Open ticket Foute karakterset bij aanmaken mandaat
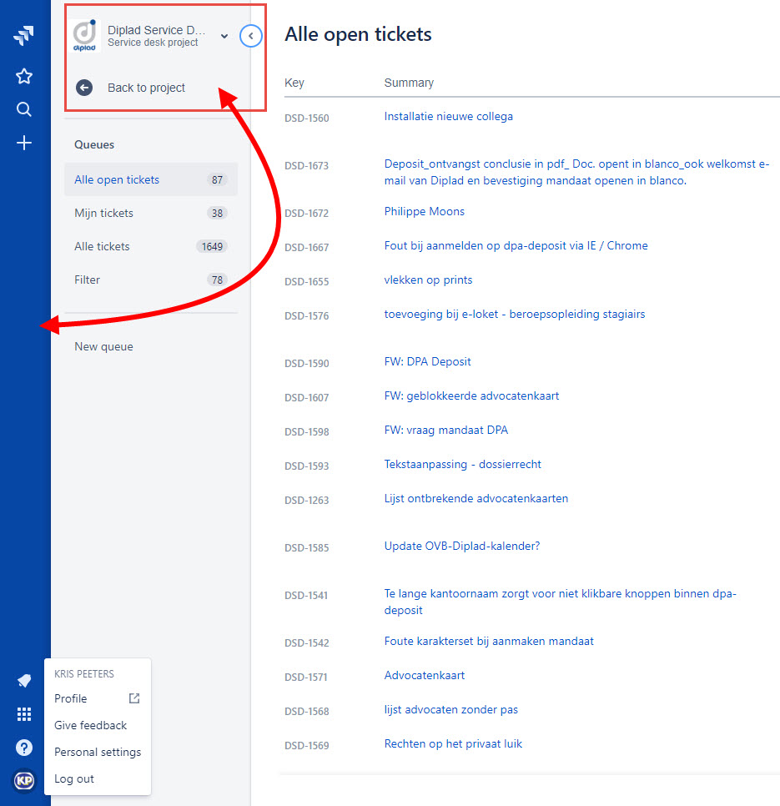780x806 pixels. pos(489,642)
